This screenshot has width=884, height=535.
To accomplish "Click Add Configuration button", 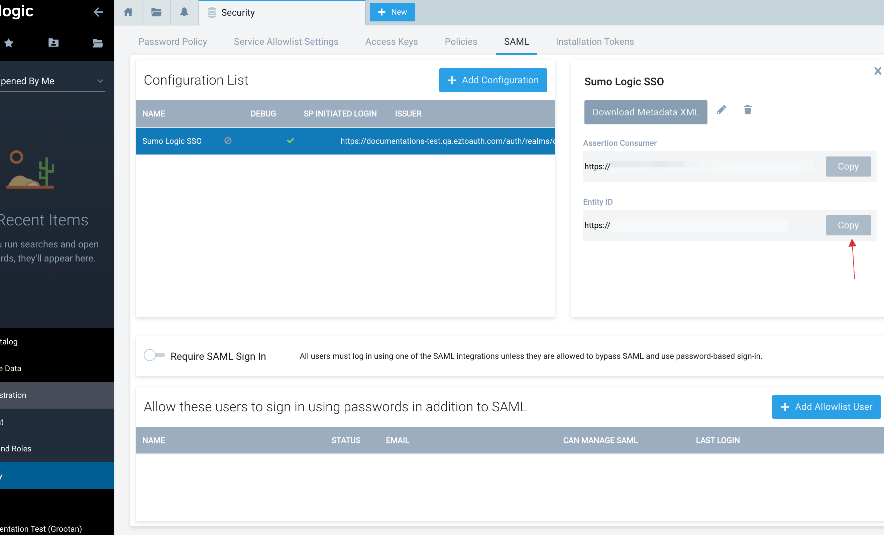I will (x=492, y=80).
